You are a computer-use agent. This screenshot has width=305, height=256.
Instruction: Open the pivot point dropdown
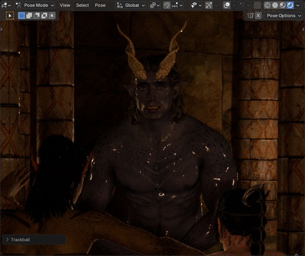click(154, 5)
